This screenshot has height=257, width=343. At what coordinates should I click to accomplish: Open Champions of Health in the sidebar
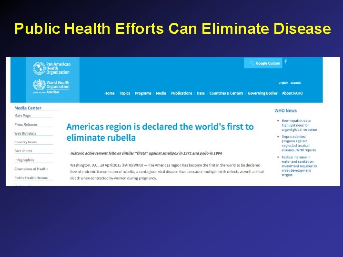31,169
